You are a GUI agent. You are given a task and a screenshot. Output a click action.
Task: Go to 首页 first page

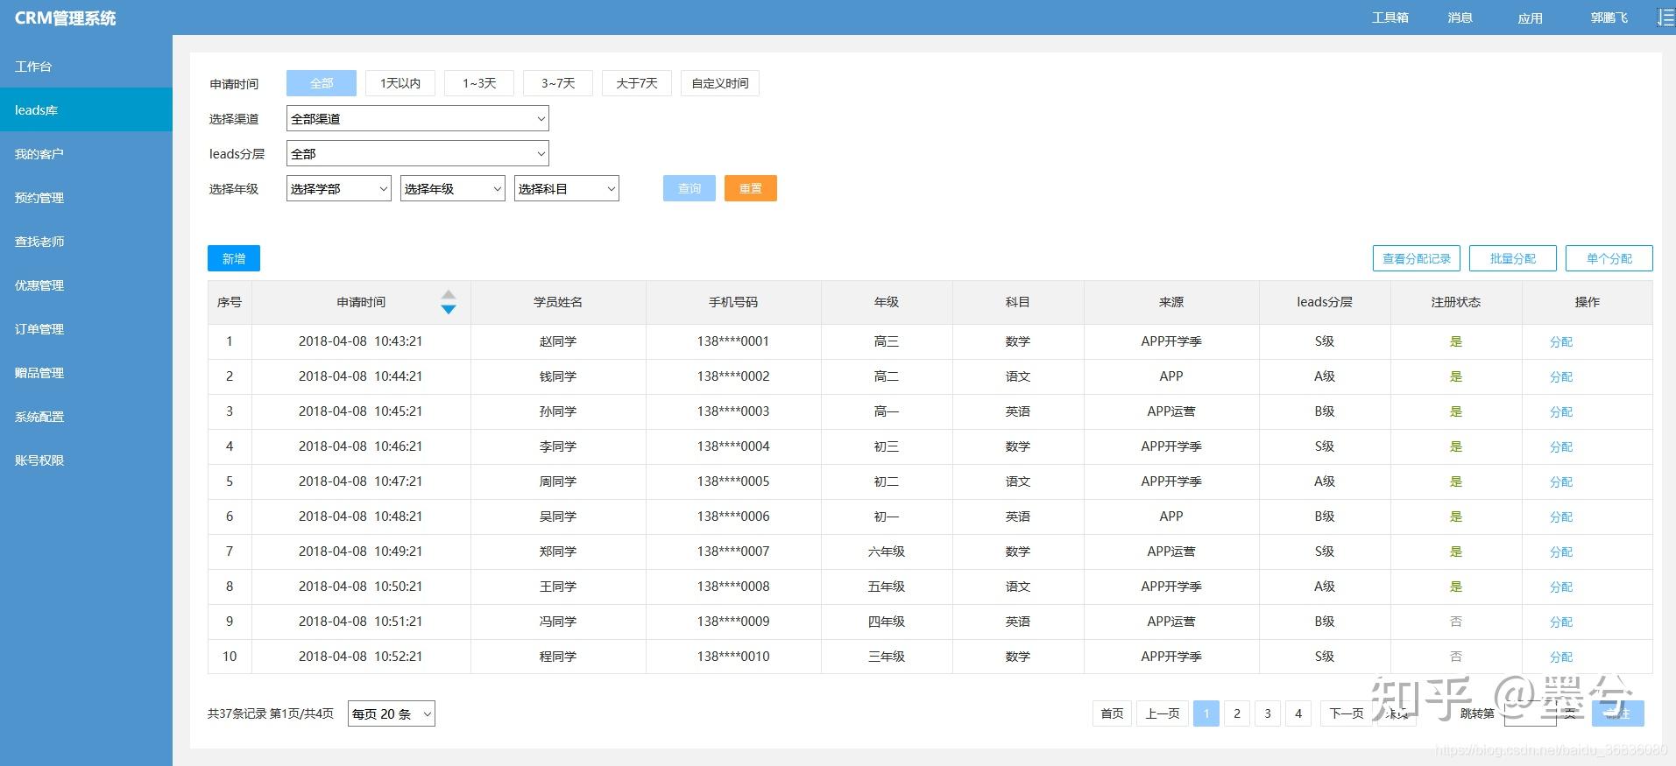(x=1112, y=713)
